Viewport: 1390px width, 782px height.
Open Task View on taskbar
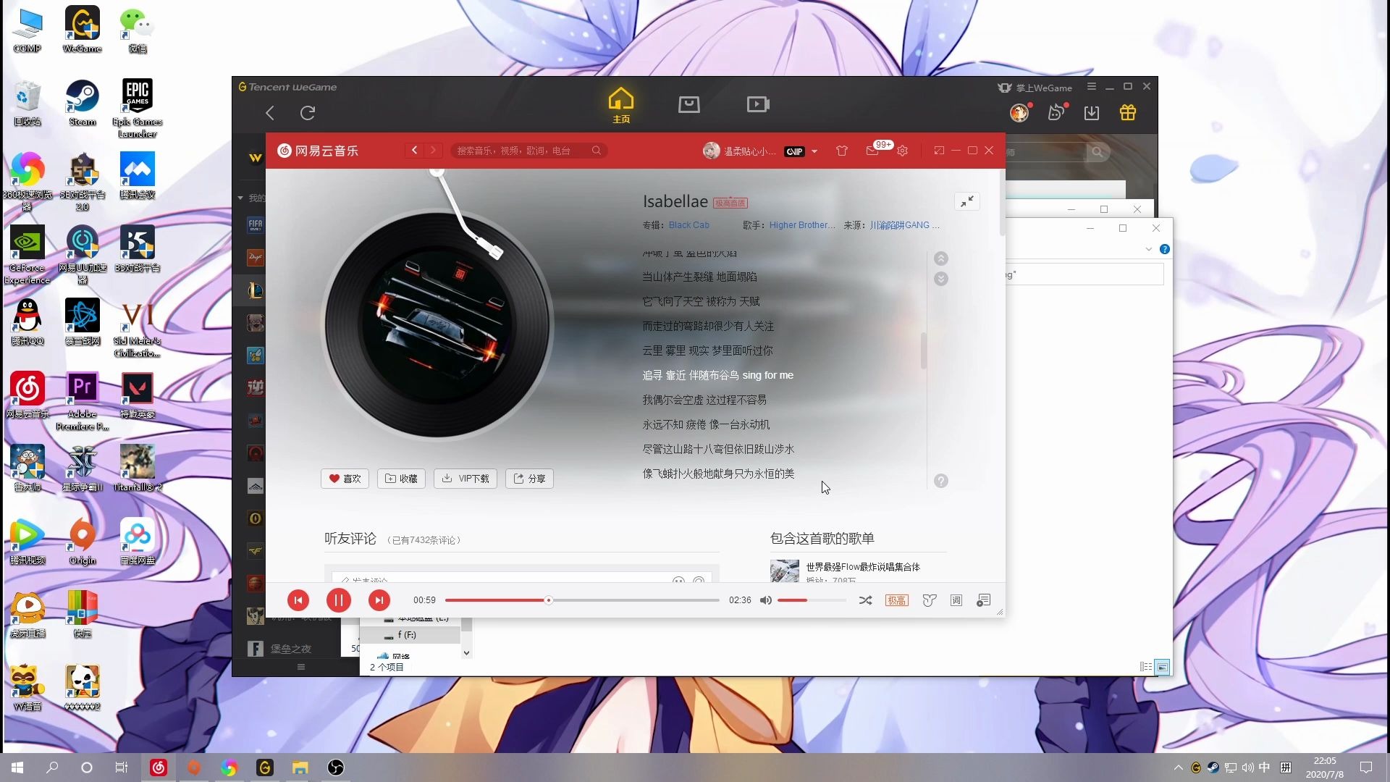click(122, 768)
